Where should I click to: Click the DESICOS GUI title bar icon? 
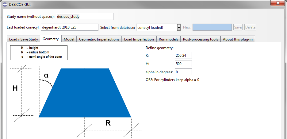click(5, 4)
